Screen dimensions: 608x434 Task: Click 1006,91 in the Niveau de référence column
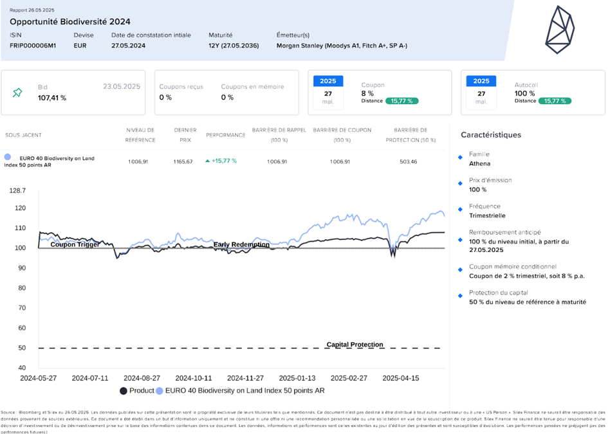[x=138, y=161]
